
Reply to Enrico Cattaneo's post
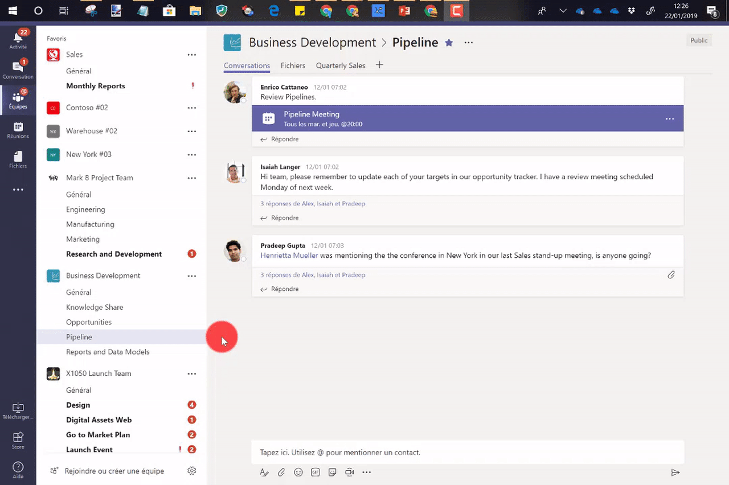pos(280,139)
